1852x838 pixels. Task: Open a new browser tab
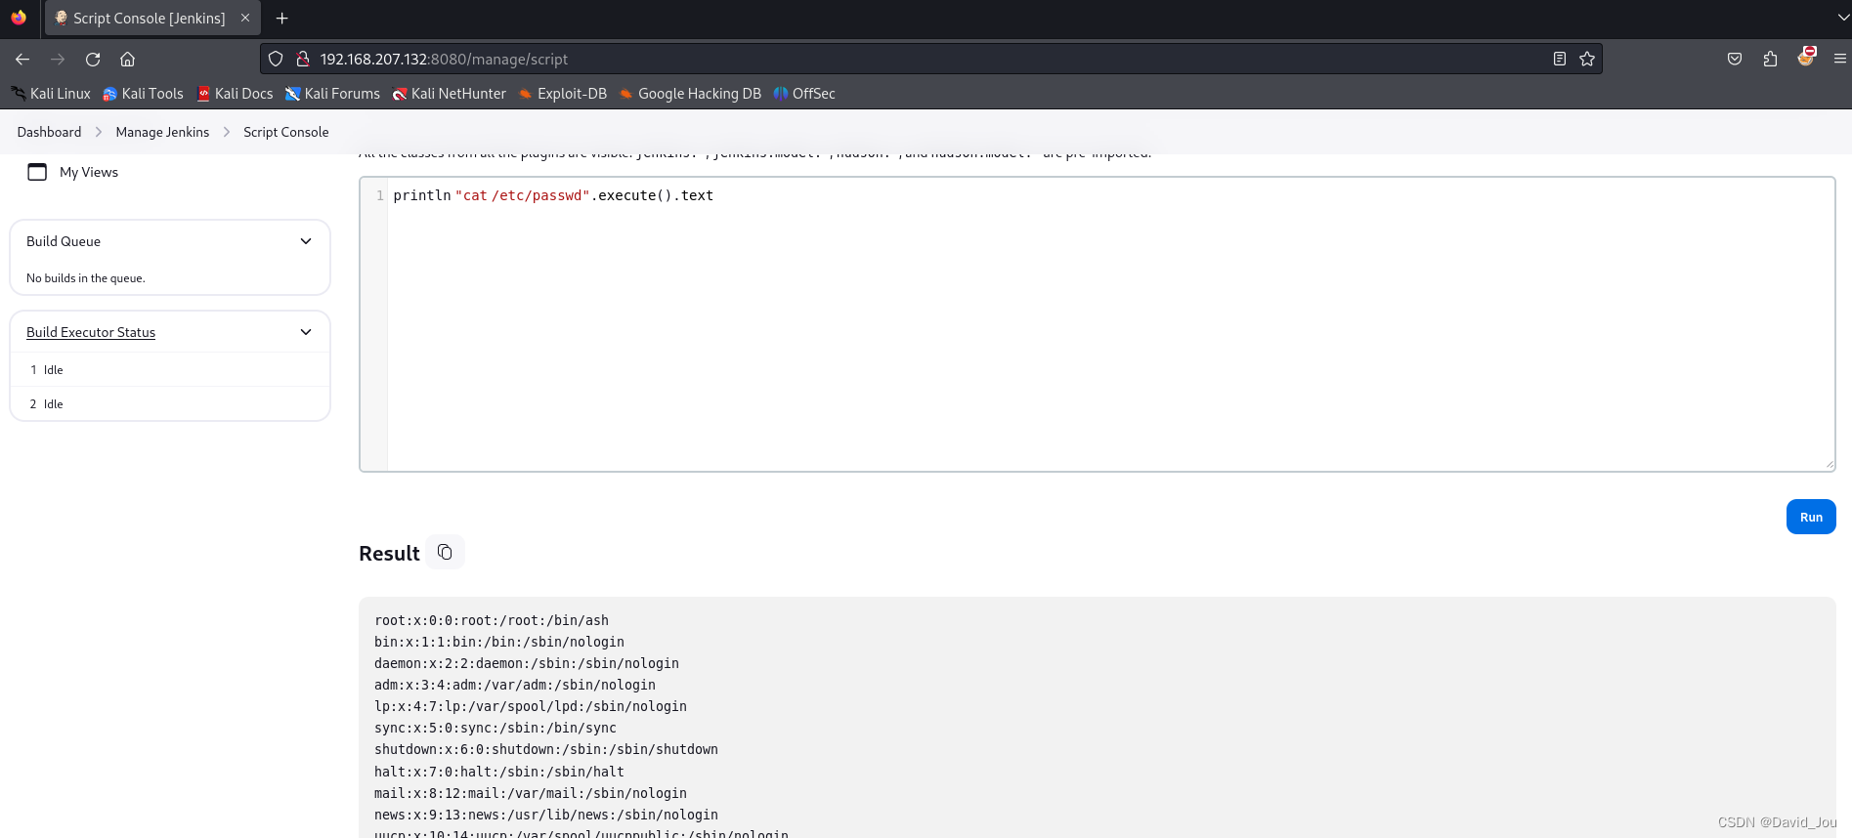tap(282, 19)
